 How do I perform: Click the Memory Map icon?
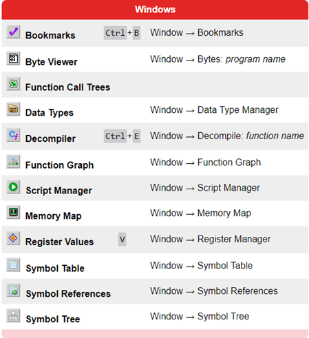[x=13, y=212]
